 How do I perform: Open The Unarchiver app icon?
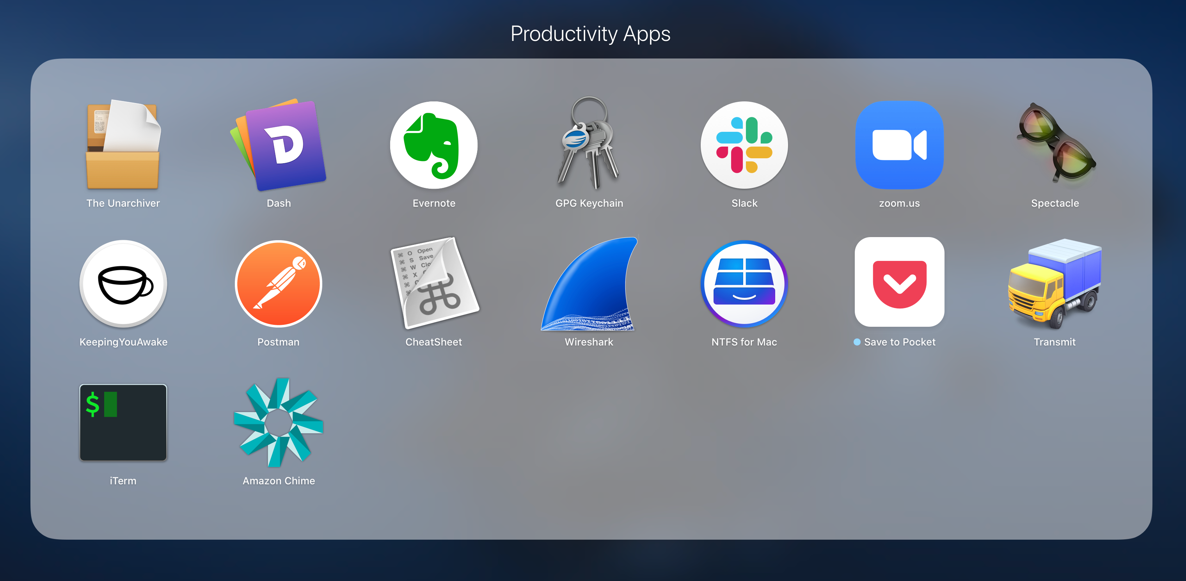(123, 144)
